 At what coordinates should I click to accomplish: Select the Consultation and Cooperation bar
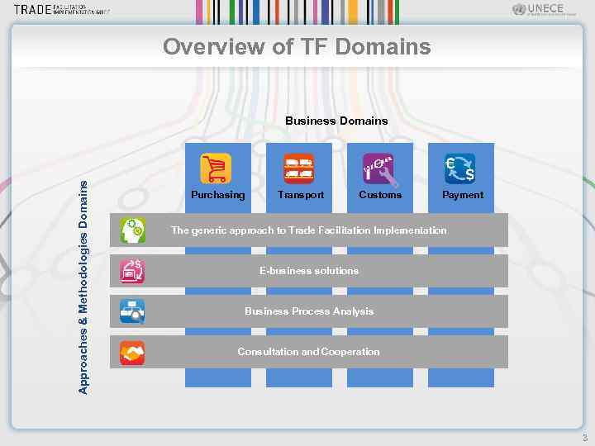(309, 352)
